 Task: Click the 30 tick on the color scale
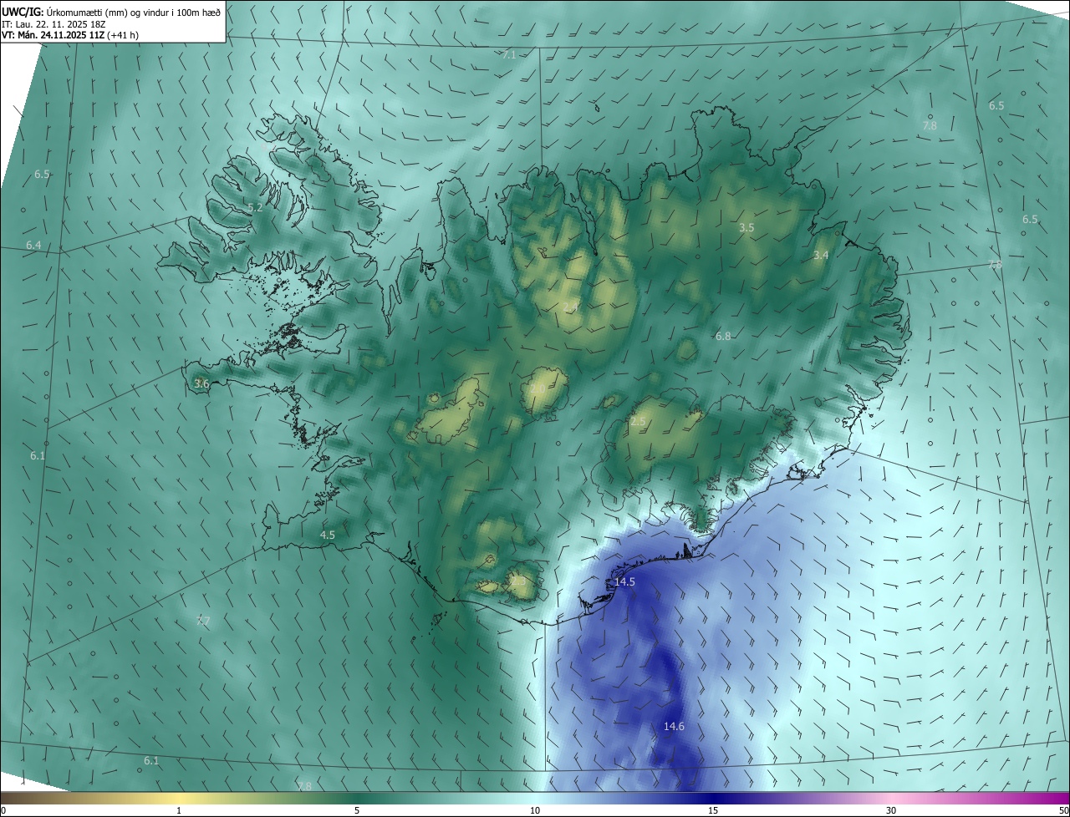(891, 810)
